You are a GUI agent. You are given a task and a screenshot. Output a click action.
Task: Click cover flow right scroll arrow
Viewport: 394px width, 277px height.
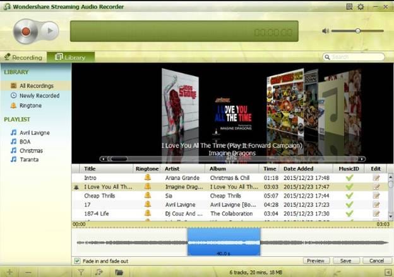tap(362, 159)
